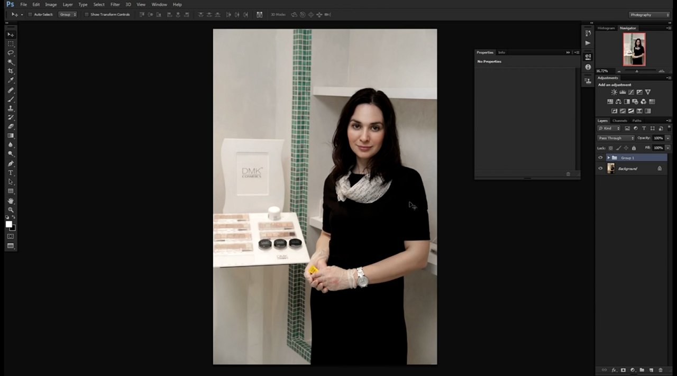Enable Show Transform Controls checkbox
677x376 pixels.
point(87,14)
